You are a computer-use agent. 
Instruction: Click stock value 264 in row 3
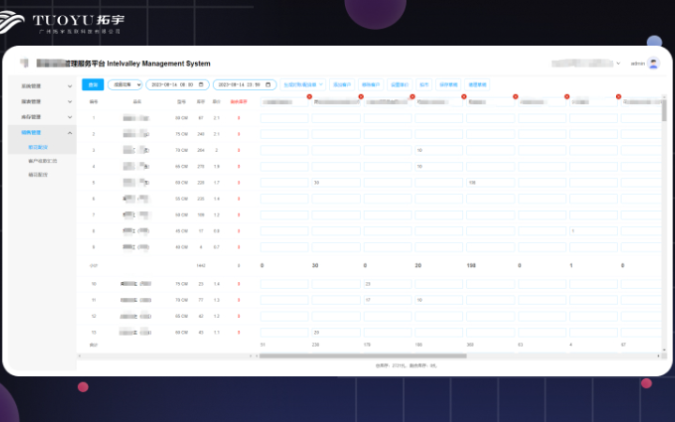click(201, 150)
